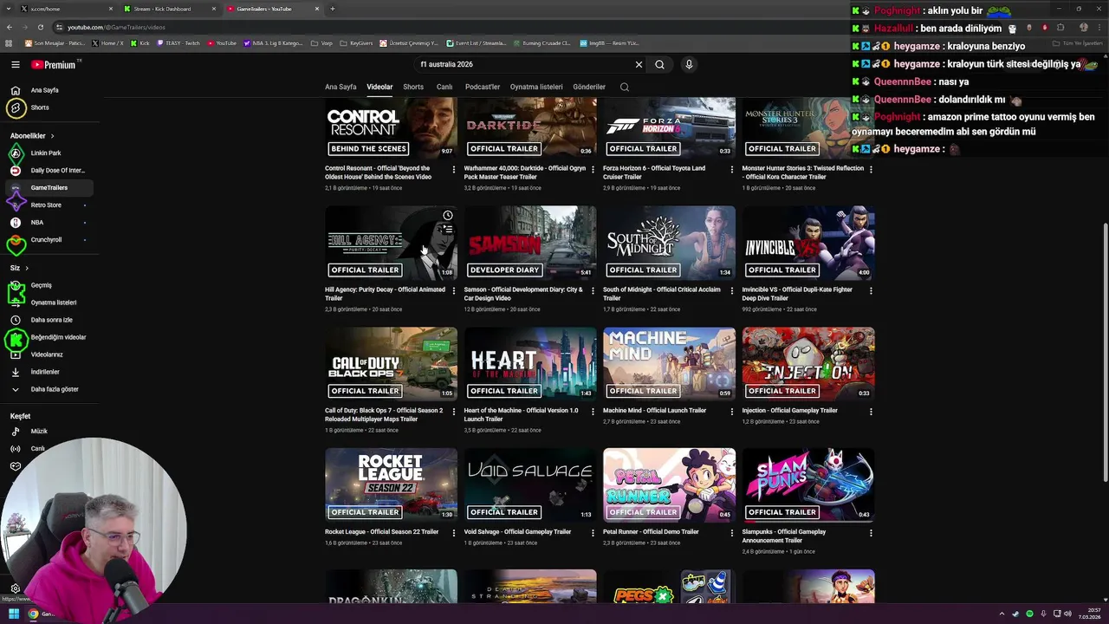Screen dimensions: 1109x624
Task: Click the page vertical scrollbar thumb
Action: coord(1105,353)
